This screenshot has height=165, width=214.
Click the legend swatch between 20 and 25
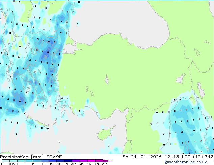pyautogui.click(x=60, y=161)
